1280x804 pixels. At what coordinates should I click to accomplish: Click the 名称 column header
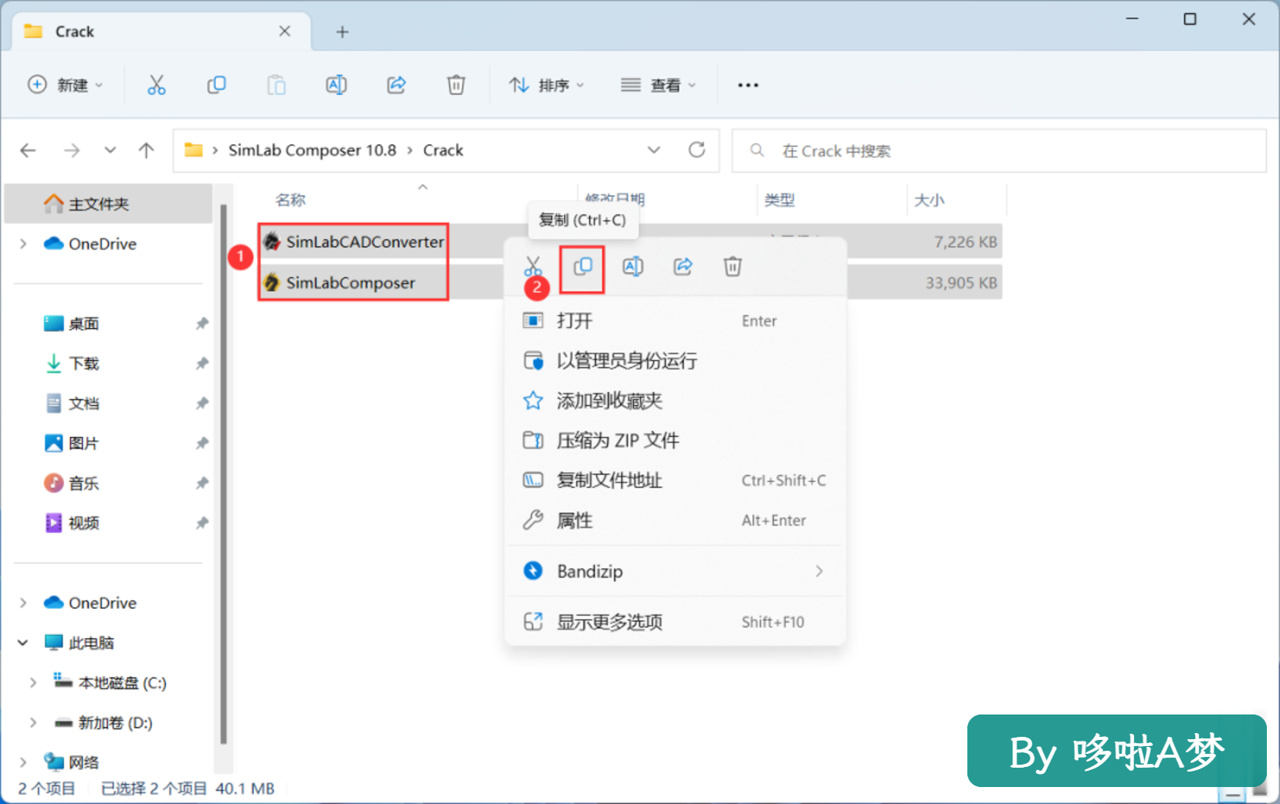pos(290,200)
